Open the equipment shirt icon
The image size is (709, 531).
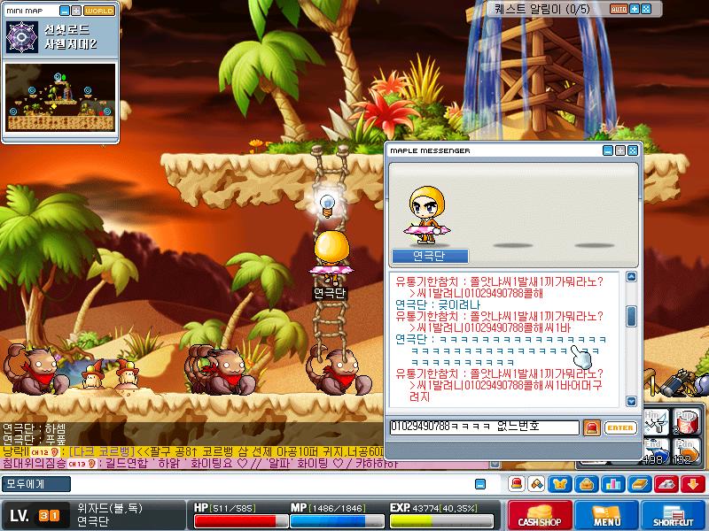[560, 484]
